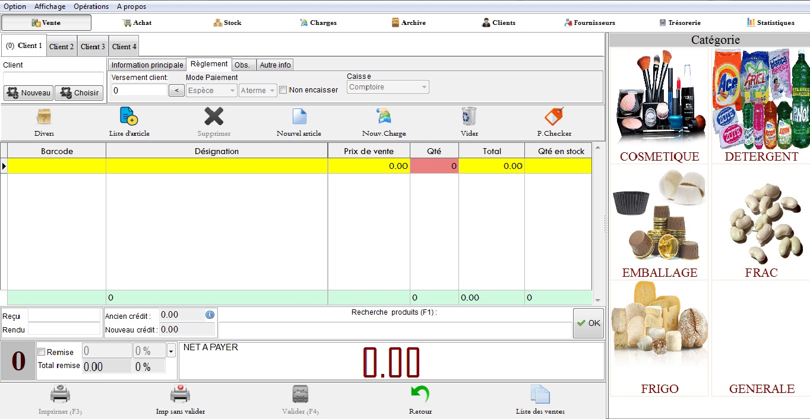Empty the sale with Vider trash icon
The image size is (810, 419).
click(x=469, y=117)
